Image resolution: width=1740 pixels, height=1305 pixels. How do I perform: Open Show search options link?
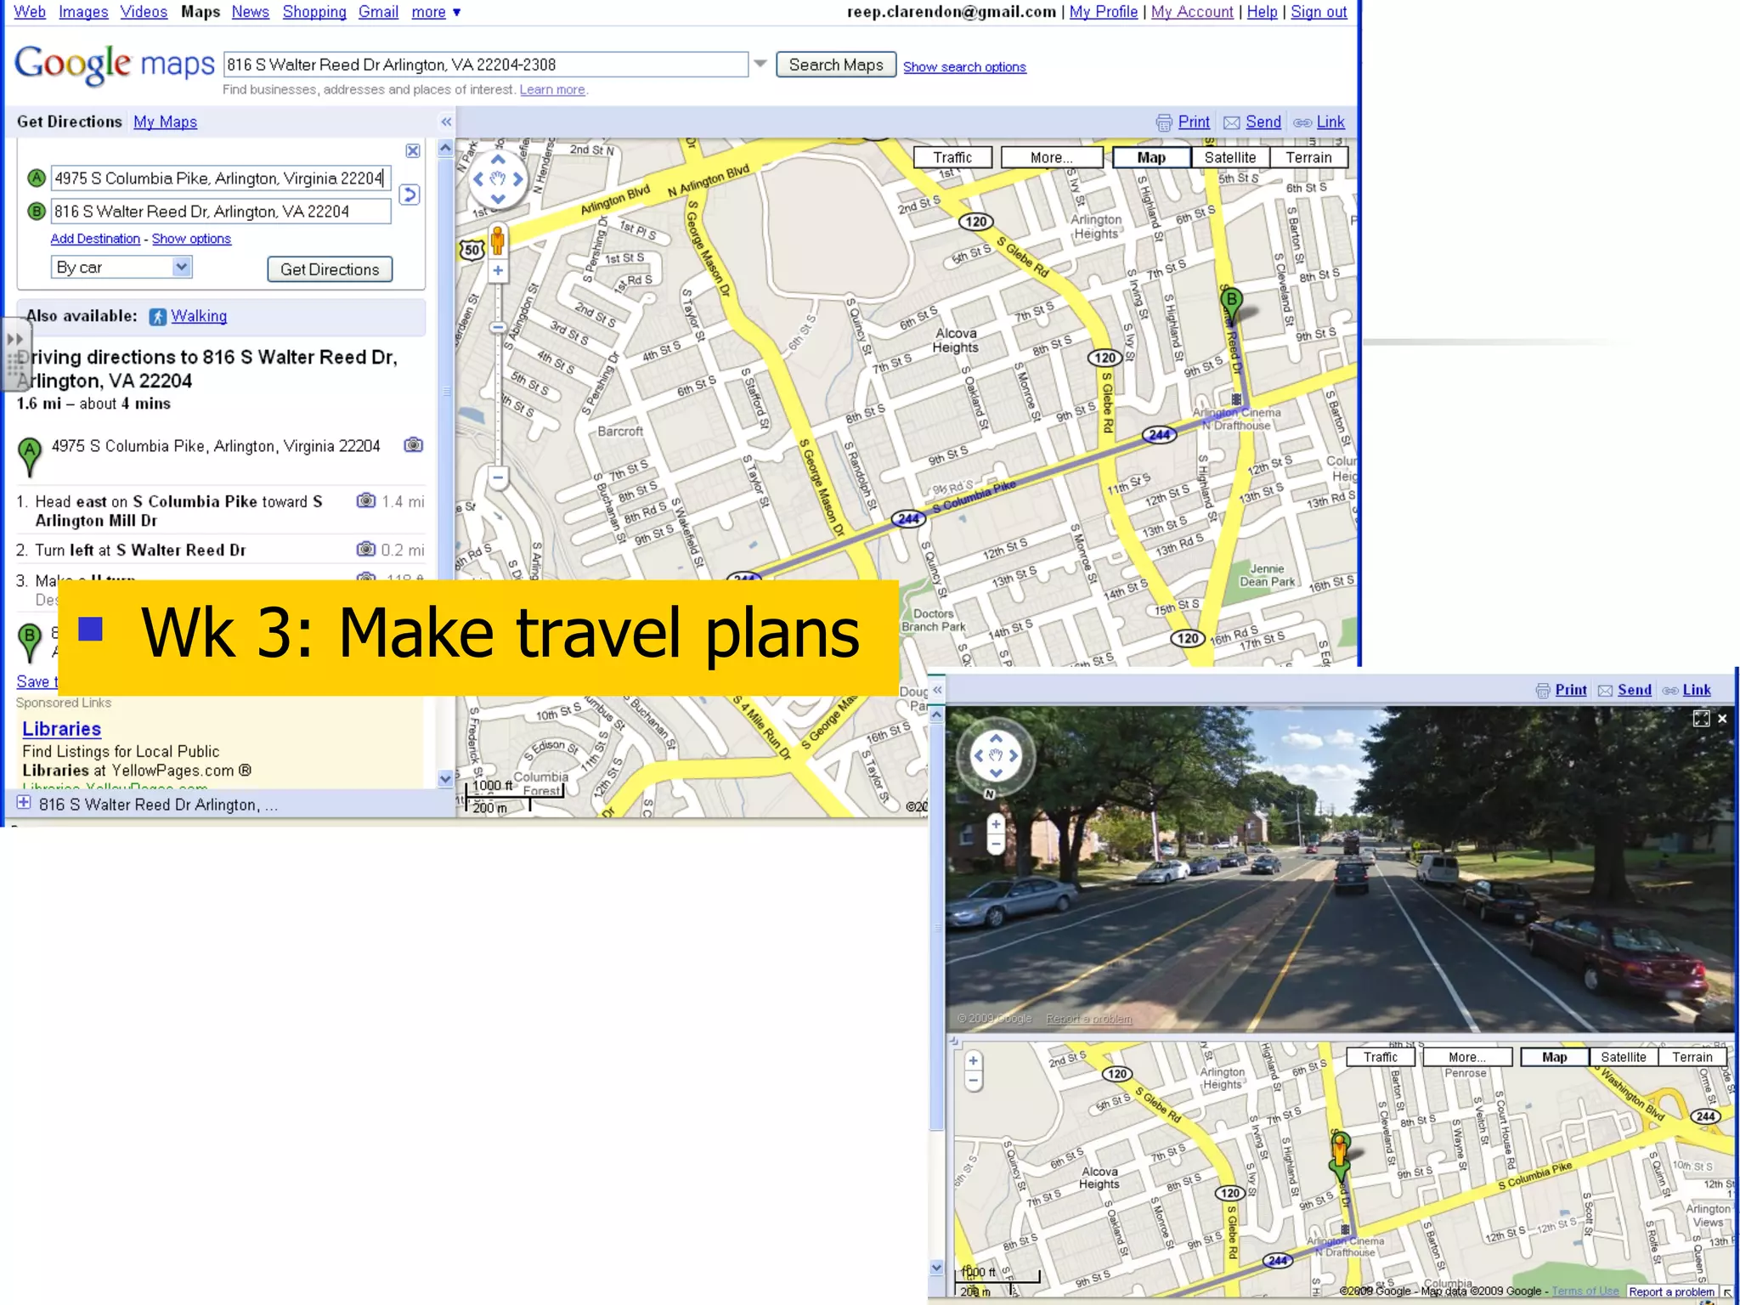coord(964,67)
